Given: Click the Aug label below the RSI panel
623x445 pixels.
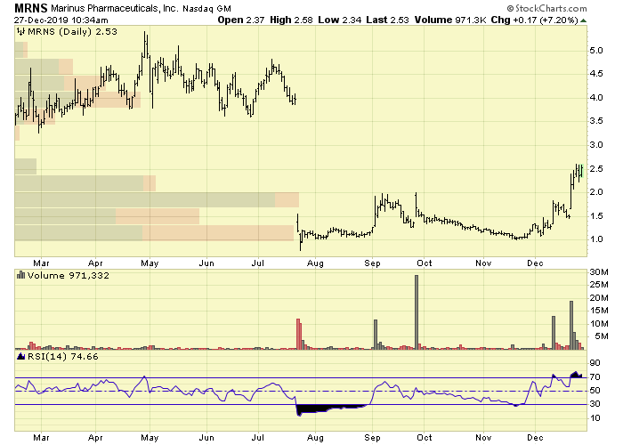Looking at the screenshot, I should pyautogui.click(x=315, y=438).
